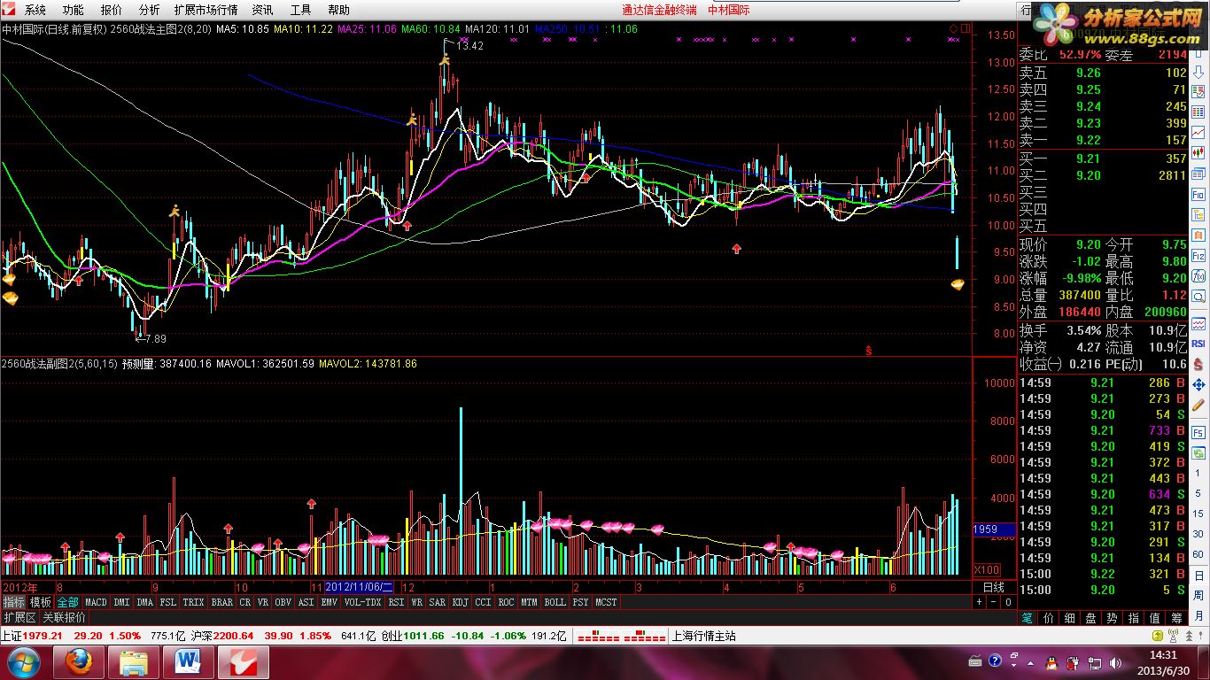This screenshot has height=680, width=1210.
Task: Click the Fiz icon in right toolbar
Action: click(1198, 256)
